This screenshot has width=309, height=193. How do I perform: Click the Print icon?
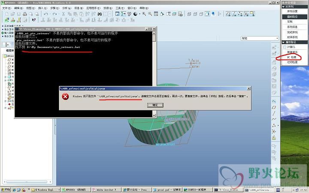[x=25, y=14]
